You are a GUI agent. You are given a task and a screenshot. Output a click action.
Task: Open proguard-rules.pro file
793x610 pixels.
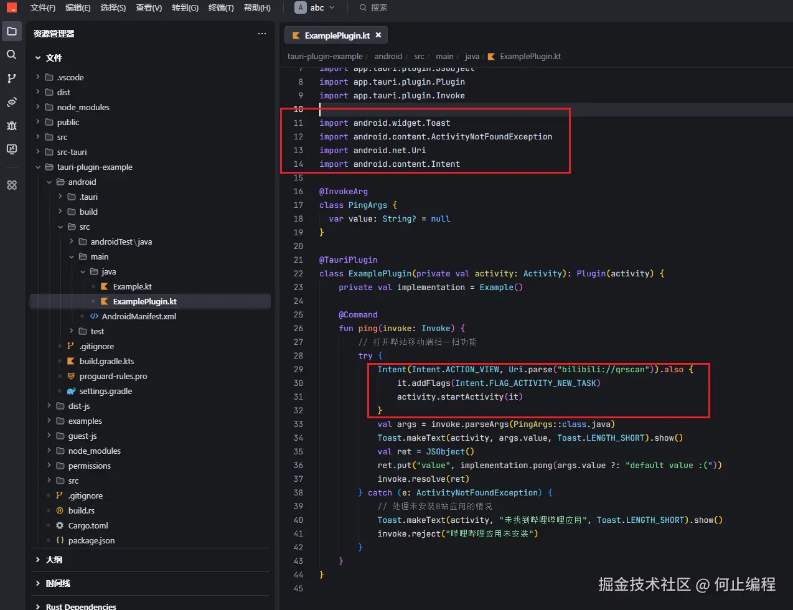113,376
